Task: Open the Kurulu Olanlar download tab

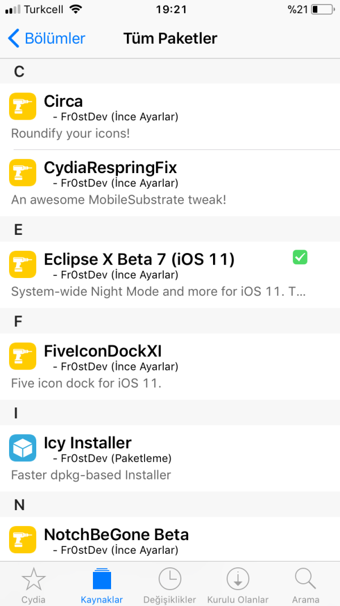Action: tap(238, 586)
